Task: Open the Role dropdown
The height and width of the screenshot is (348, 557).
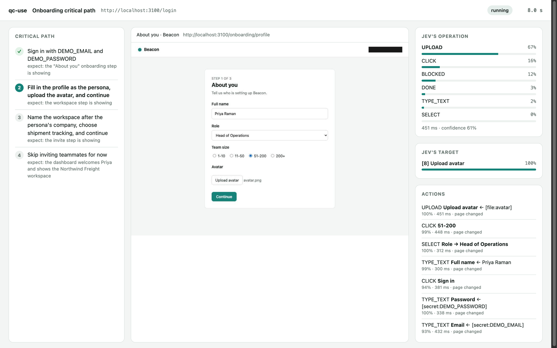Action: click(270, 135)
